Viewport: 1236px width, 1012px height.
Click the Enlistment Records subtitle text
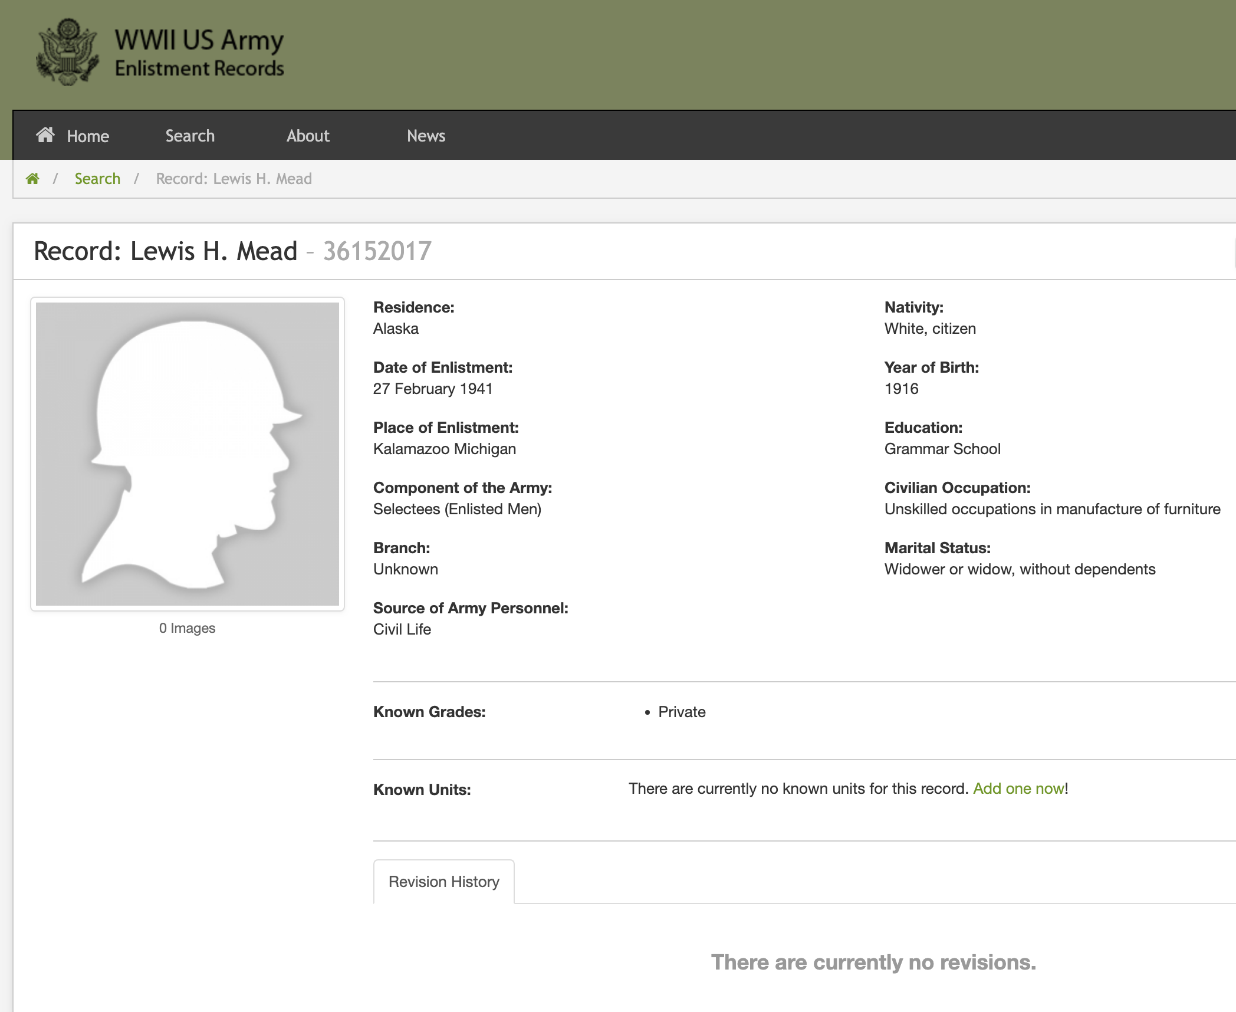click(x=199, y=69)
